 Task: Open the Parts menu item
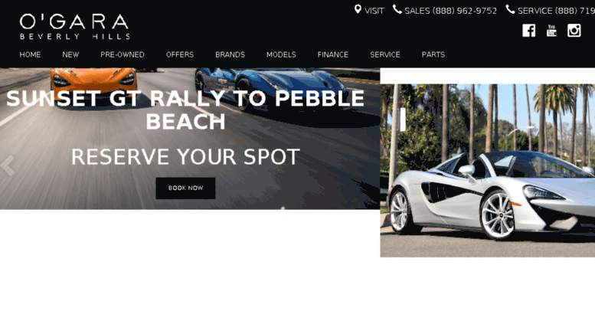click(x=433, y=54)
